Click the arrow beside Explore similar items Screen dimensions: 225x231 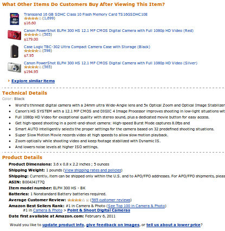pyautogui.click(x=9, y=81)
